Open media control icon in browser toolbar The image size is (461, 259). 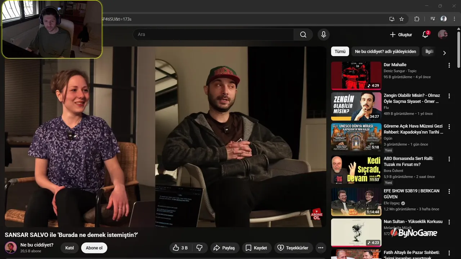pos(433,19)
